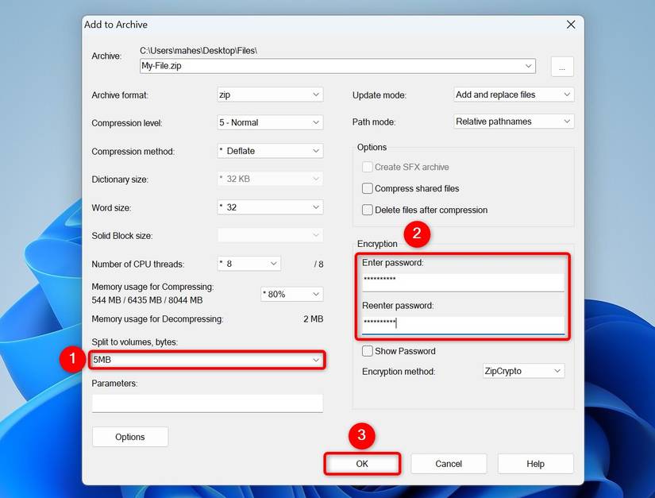Open the Help for this dialog
Screen dimensions: 655x498
[535, 463]
